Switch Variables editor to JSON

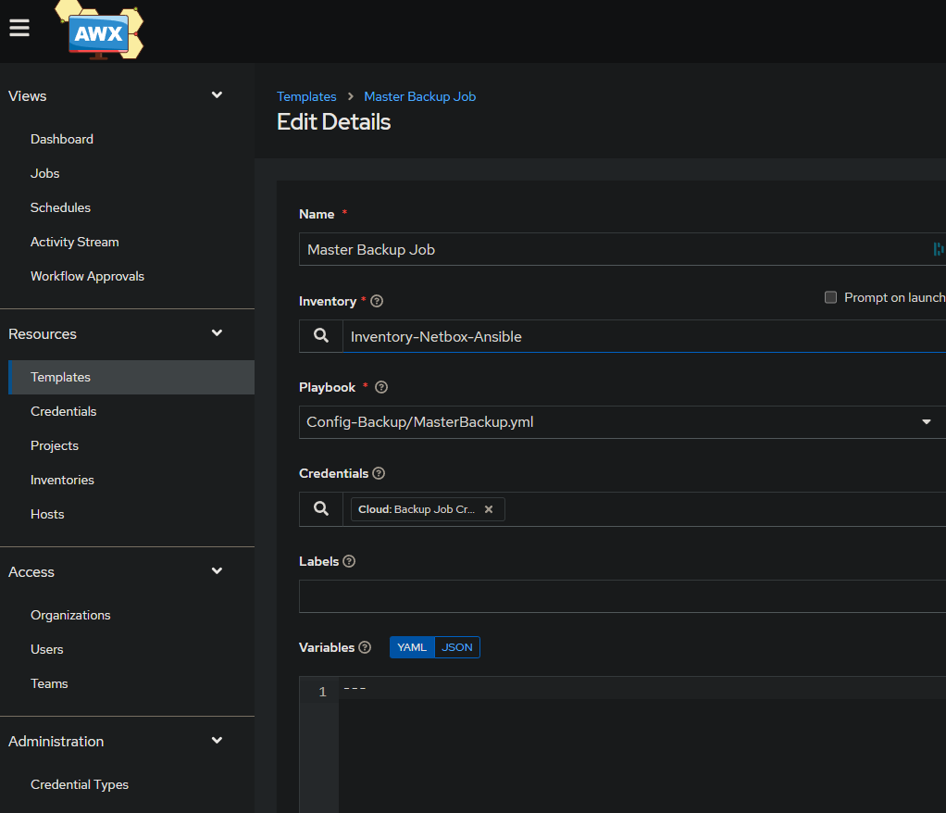456,647
